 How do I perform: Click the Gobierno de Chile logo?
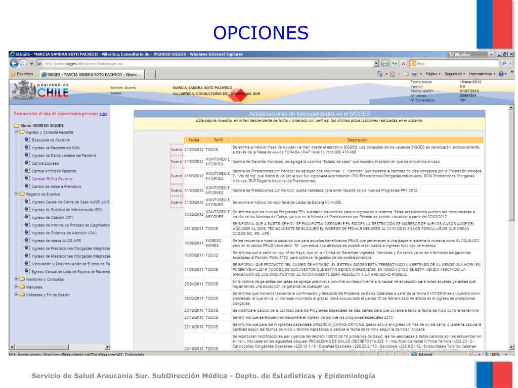(40, 91)
